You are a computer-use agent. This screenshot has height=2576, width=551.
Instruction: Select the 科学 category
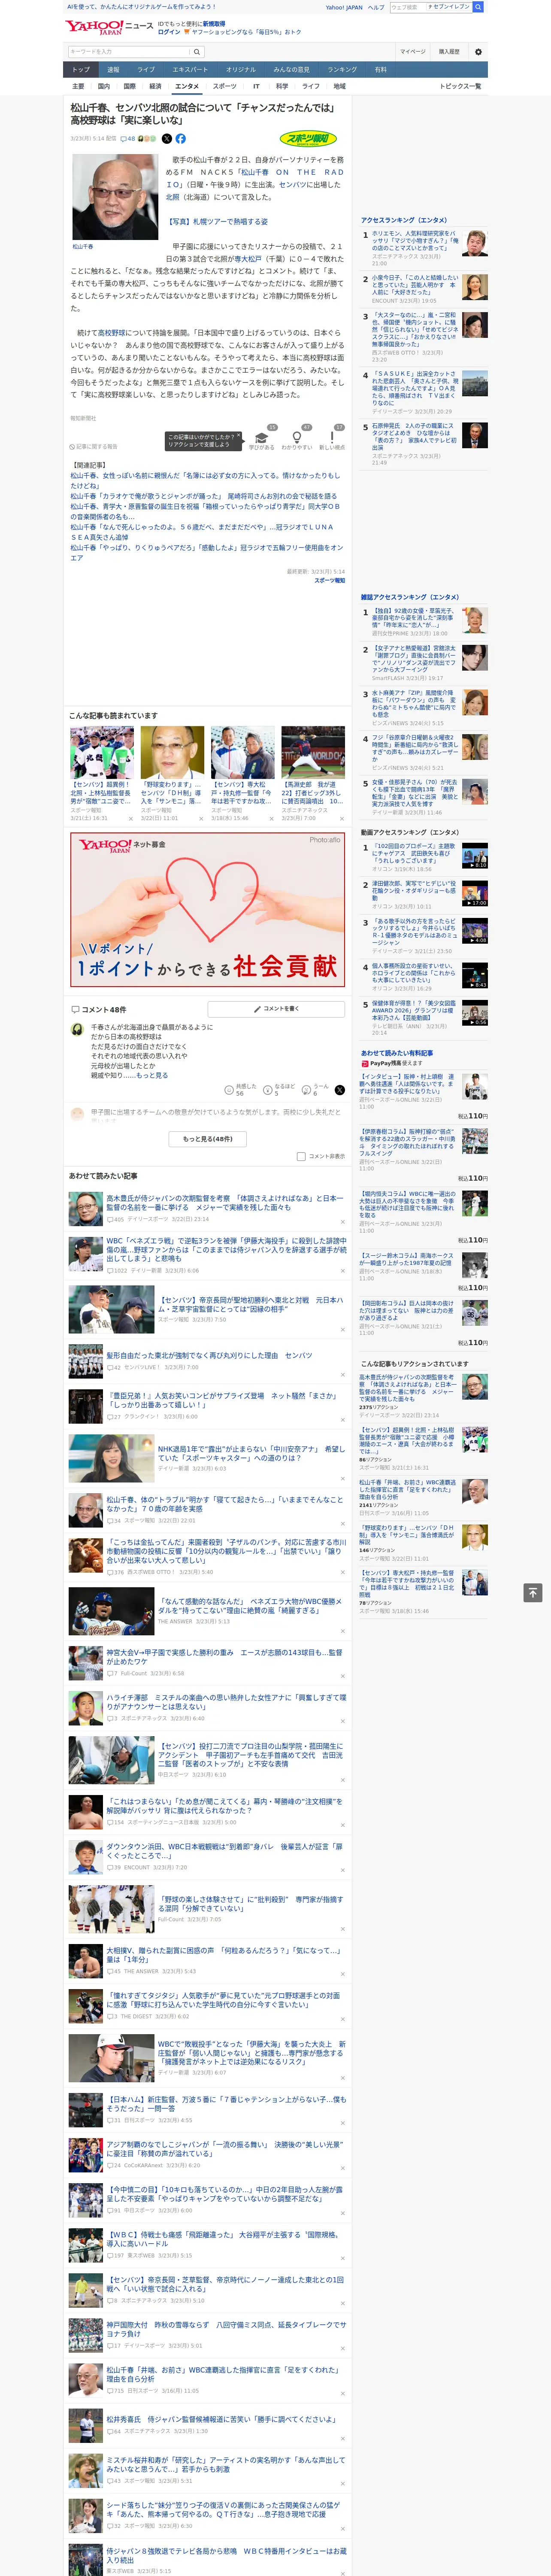click(x=282, y=86)
